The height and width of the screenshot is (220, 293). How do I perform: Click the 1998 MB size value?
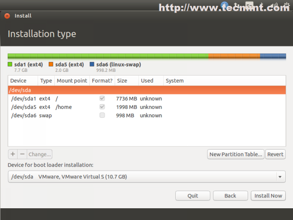tap(126, 107)
